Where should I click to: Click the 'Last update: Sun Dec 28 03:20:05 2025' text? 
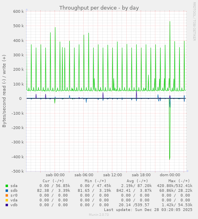click(x=148, y=210)
